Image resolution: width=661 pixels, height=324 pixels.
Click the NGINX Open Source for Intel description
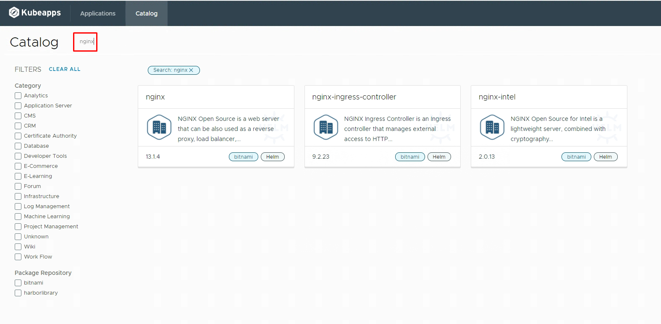point(558,129)
